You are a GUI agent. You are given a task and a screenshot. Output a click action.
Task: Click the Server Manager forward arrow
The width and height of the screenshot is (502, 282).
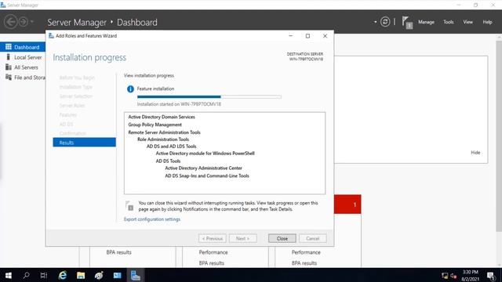pyautogui.click(x=23, y=22)
